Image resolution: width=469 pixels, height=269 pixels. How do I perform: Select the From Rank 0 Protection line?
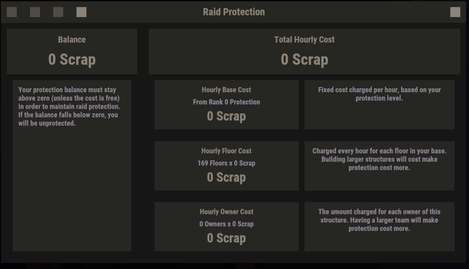click(x=226, y=102)
